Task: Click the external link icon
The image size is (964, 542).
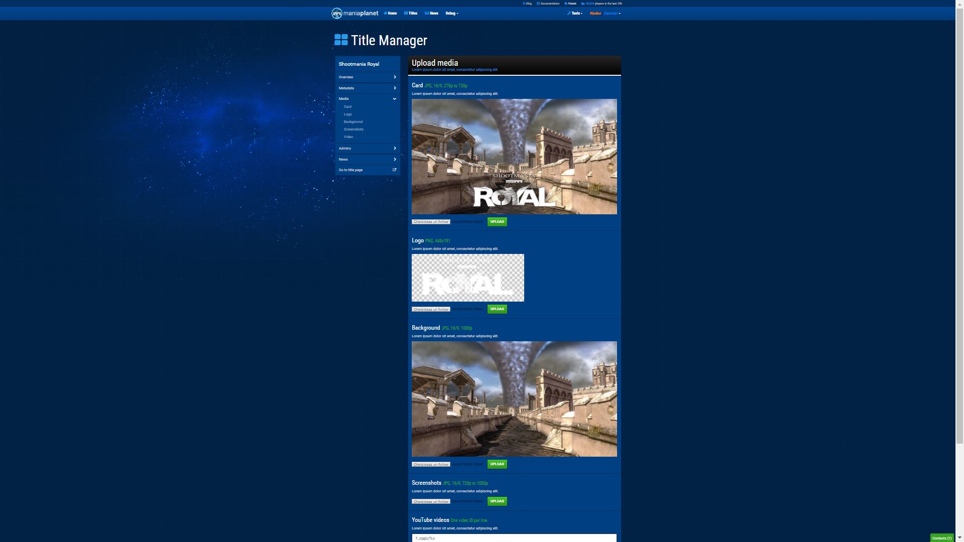Action: pyautogui.click(x=395, y=170)
